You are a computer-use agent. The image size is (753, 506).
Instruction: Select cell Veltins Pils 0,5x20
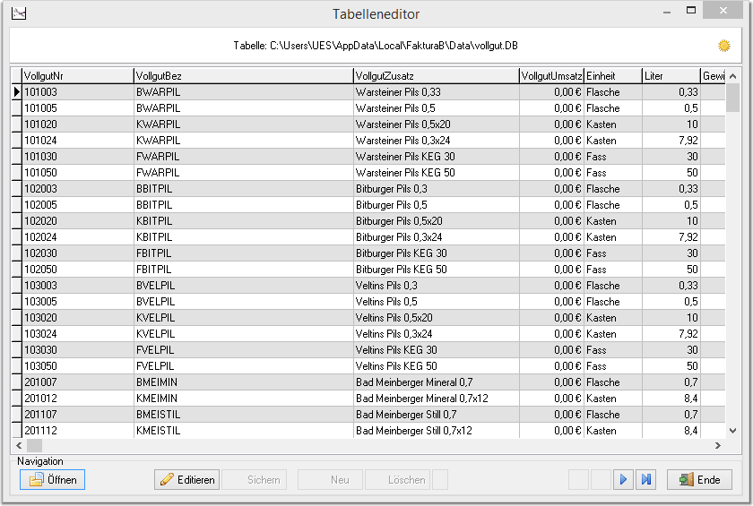tap(437, 318)
